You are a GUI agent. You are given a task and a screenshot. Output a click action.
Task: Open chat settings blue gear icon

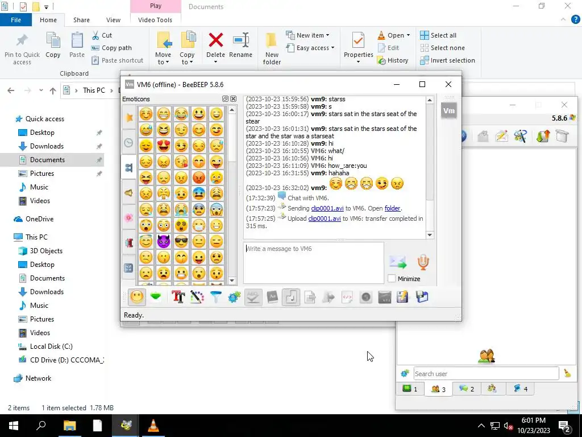[x=234, y=297]
